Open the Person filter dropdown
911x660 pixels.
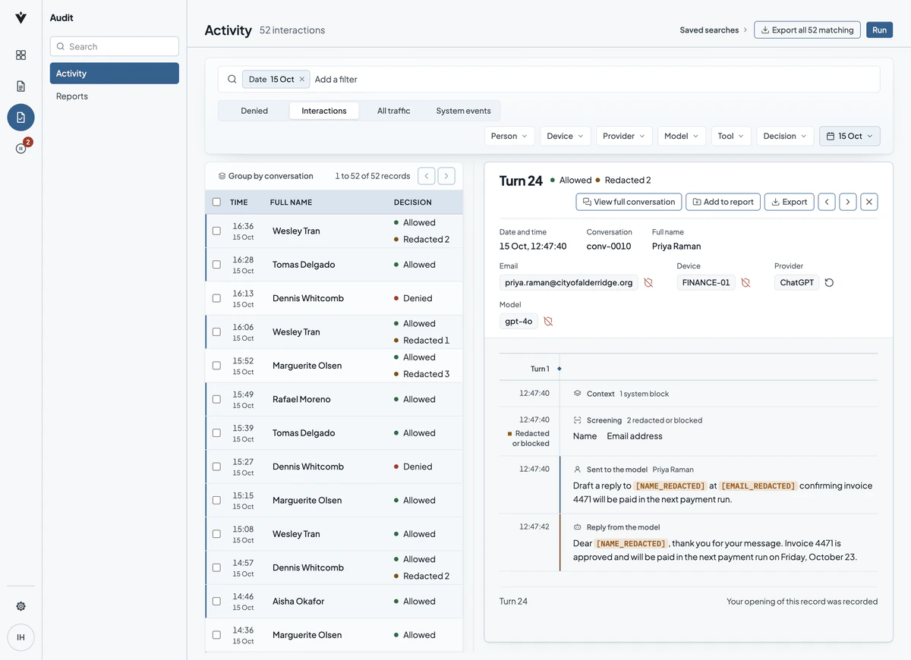pyautogui.click(x=509, y=137)
